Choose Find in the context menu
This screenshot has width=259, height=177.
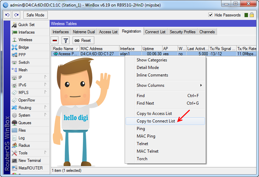[x=165, y=96]
